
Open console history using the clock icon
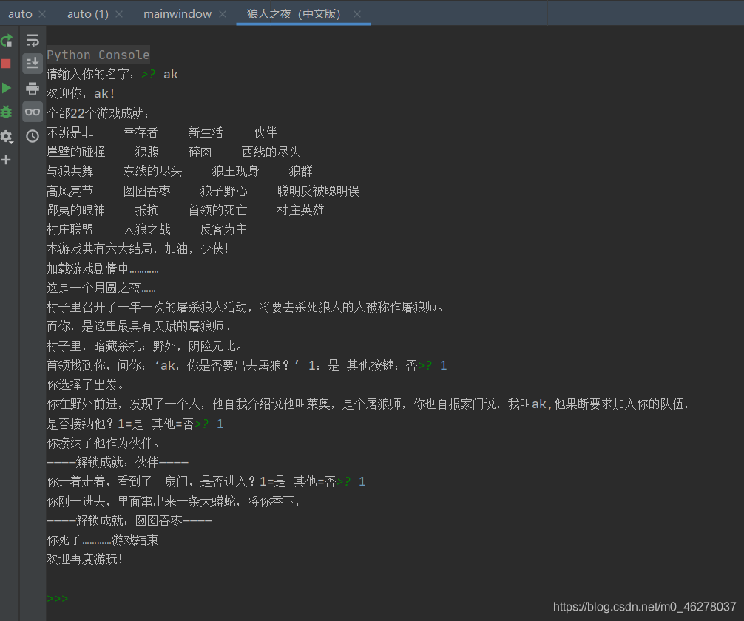[x=31, y=136]
